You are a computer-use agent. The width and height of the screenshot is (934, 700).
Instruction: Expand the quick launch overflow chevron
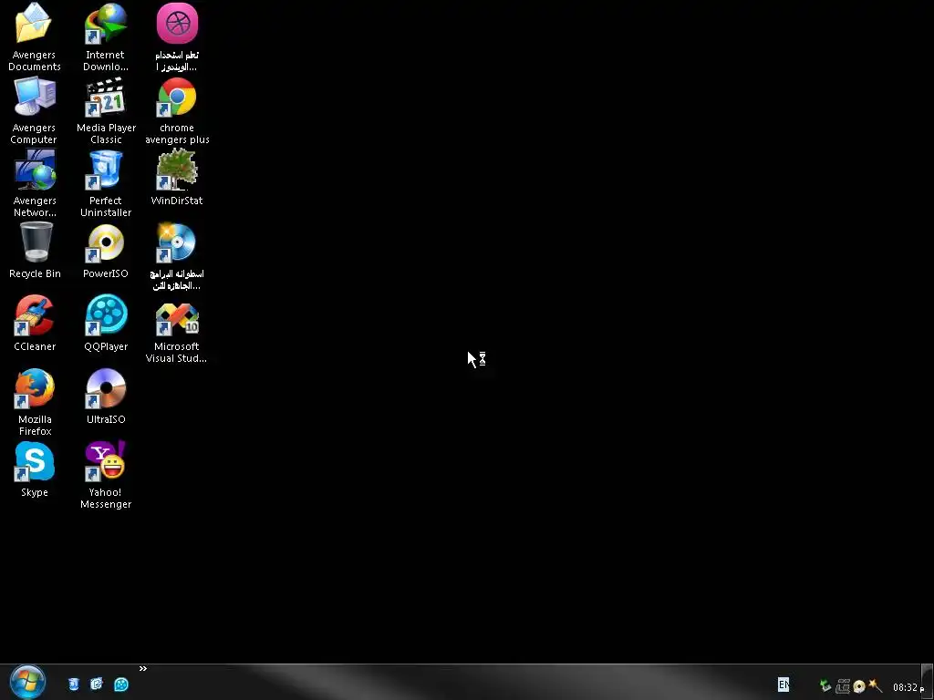[x=143, y=669]
